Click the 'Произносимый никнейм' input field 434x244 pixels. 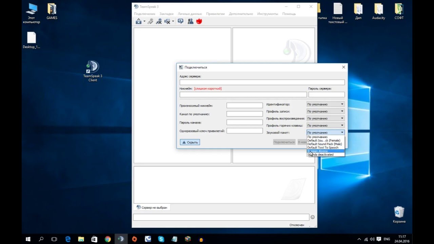click(x=244, y=105)
